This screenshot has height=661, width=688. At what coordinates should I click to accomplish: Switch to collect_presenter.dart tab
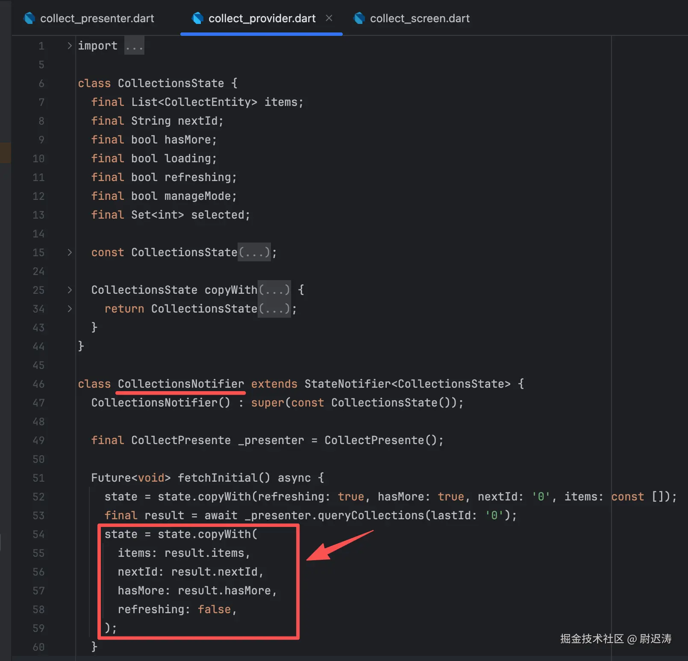point(89,18)
